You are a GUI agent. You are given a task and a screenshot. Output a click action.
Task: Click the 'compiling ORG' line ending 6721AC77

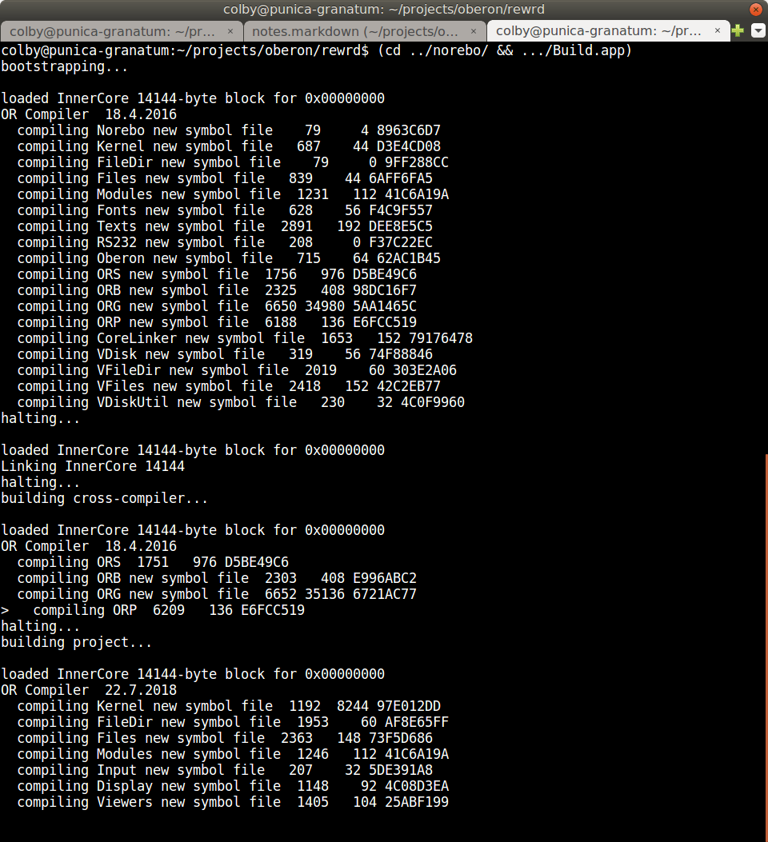tap(217, 594)
